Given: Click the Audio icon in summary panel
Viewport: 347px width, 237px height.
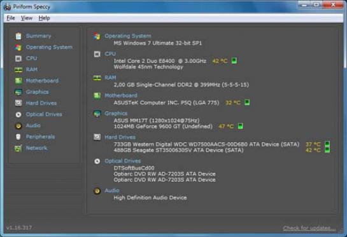Looking at the screenshot, I should coord(97,191).
